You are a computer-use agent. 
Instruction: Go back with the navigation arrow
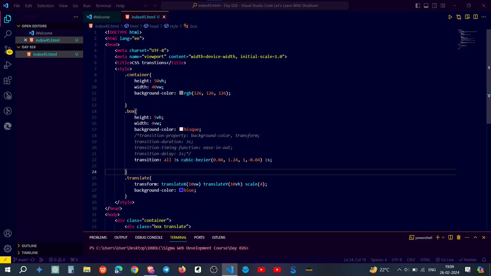coord(146,6)
